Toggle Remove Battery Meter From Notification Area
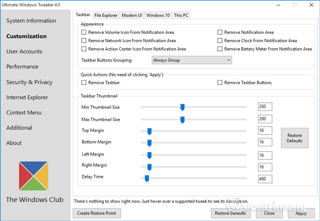320x221 pixels. pos(221,49)
